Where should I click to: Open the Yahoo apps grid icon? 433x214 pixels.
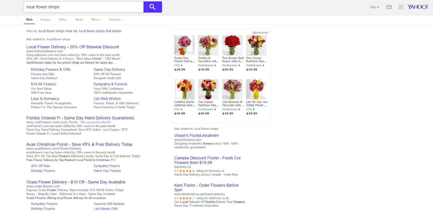point(401,7)
